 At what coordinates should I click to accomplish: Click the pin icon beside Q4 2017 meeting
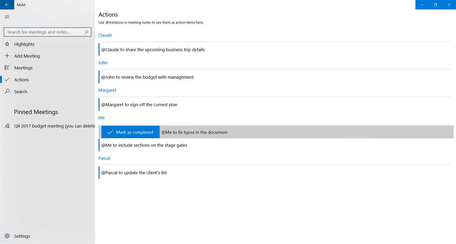point(7,126)
